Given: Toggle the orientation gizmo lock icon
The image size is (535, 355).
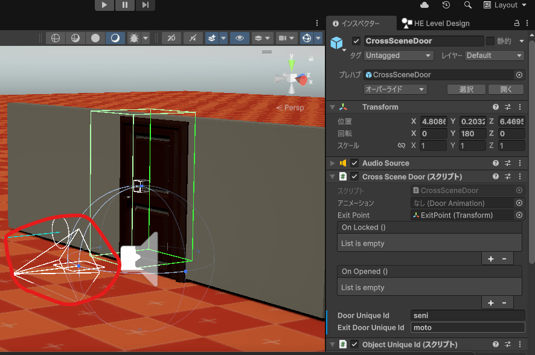Looking at the screenshot, I should pyautogui.click(x=311, y=59).
